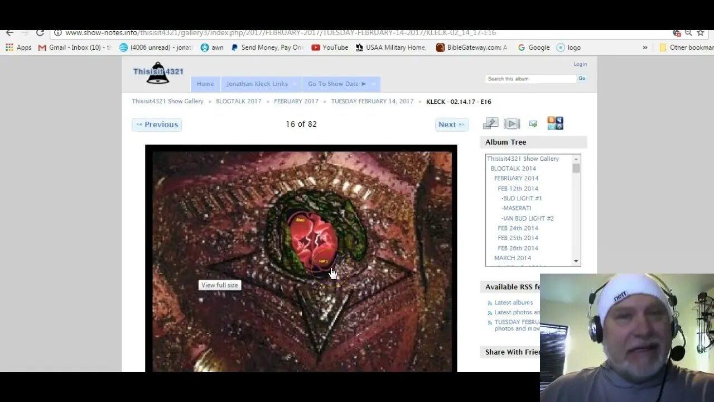Open the Google bookmark
Viewport: 714px width, 402px height.
534,47
